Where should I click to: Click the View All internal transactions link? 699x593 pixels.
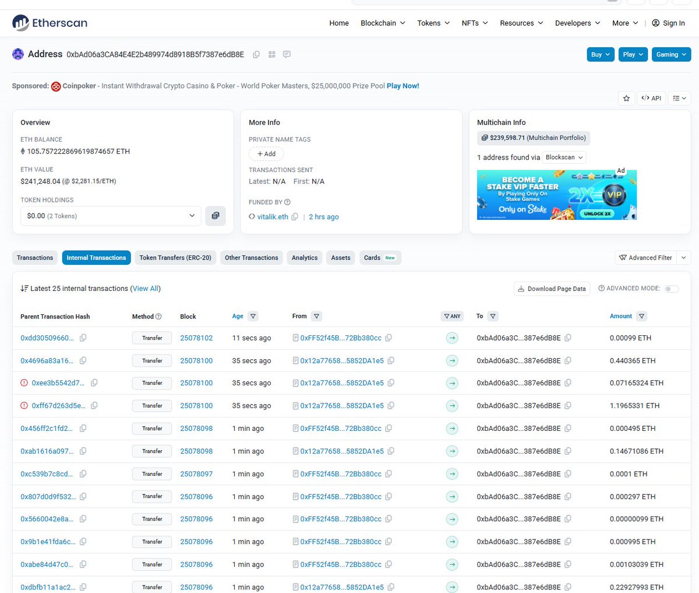pos(146,289)
